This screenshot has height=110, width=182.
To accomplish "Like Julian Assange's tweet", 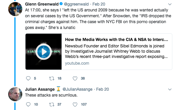I will 75,104.
